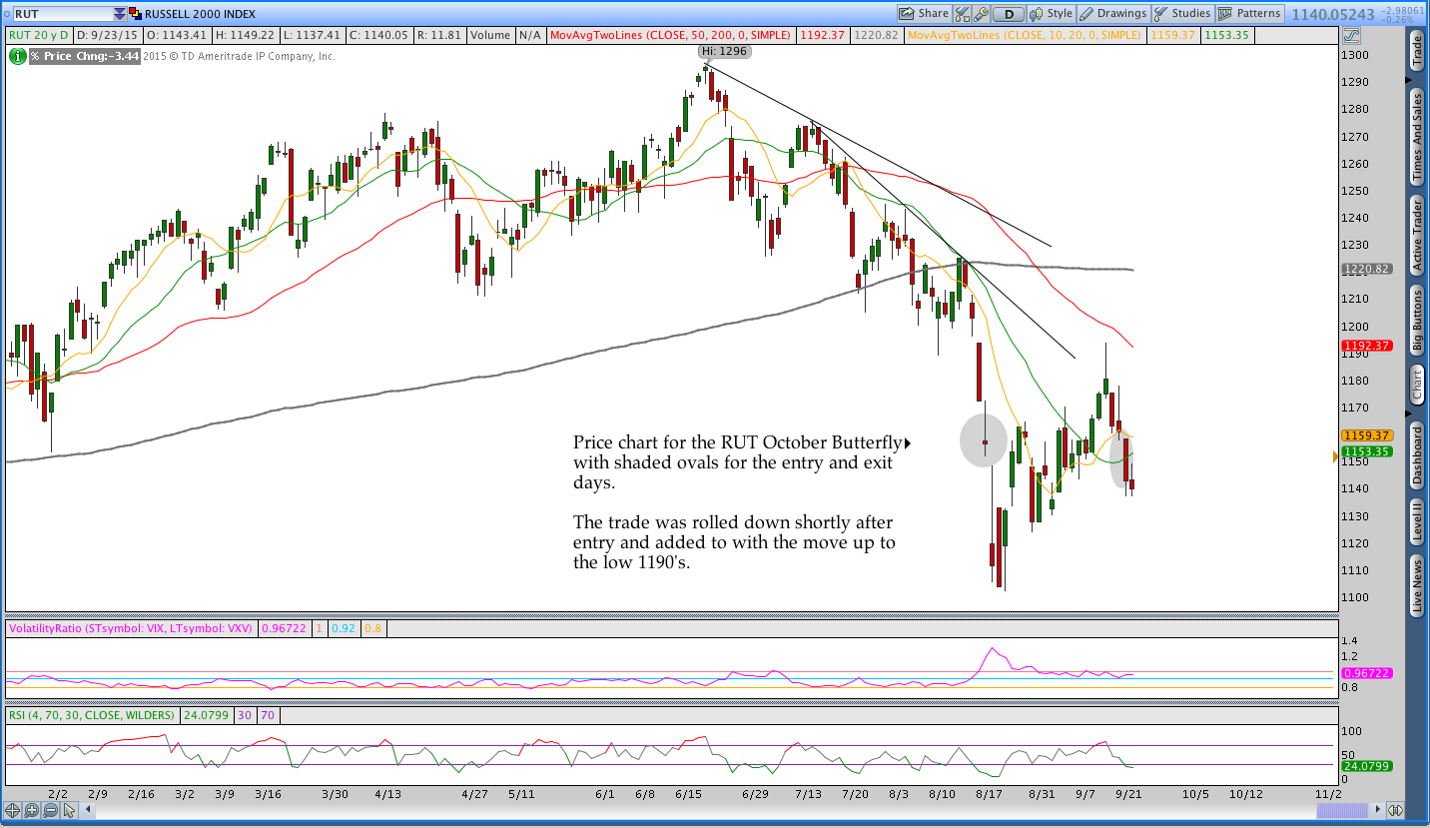
Task: Click the crosshair pan tool icon
Action: pyautogui.click(x=12, y=810)
